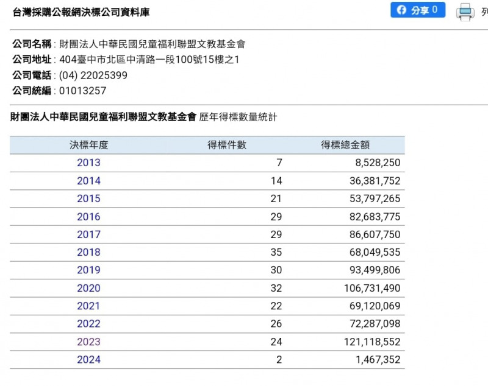
Task: Click the company name after 公司名稱
Action: coord(152,44)
